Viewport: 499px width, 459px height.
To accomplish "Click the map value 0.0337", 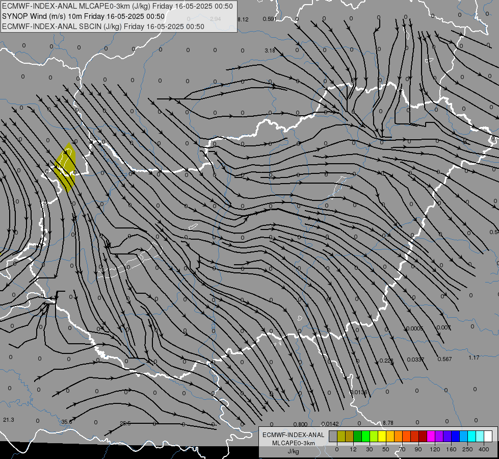I will (415, 360).
